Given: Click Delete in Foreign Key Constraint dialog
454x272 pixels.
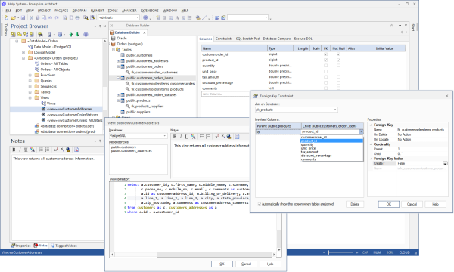Looking at the screenshot, I should [x=355, y=204].
